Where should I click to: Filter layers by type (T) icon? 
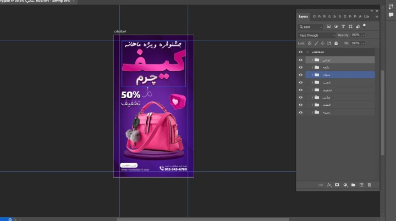tap(343, 26)
